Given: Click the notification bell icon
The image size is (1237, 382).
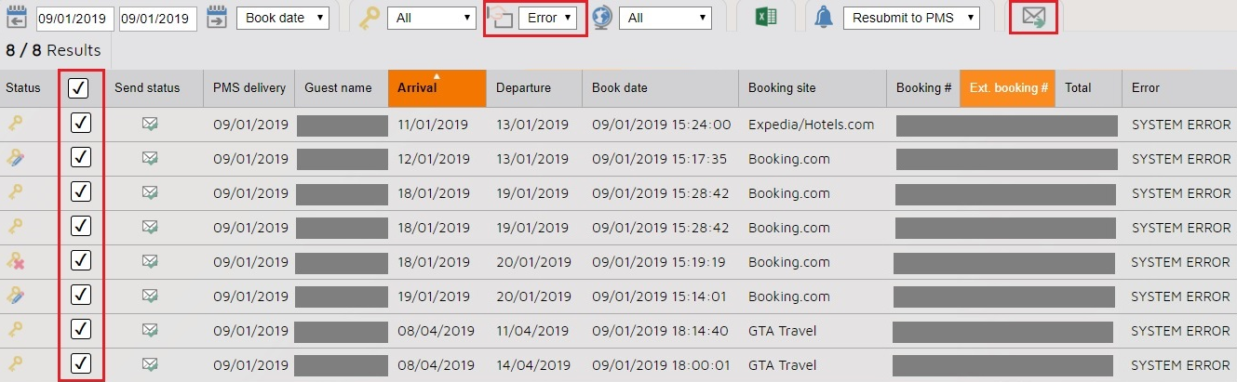Looking at the screenshot, I should 824,18.
